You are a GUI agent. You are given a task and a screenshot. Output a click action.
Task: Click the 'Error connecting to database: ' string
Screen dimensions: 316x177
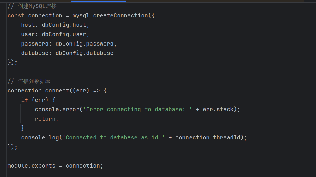[x=138, y=109]
